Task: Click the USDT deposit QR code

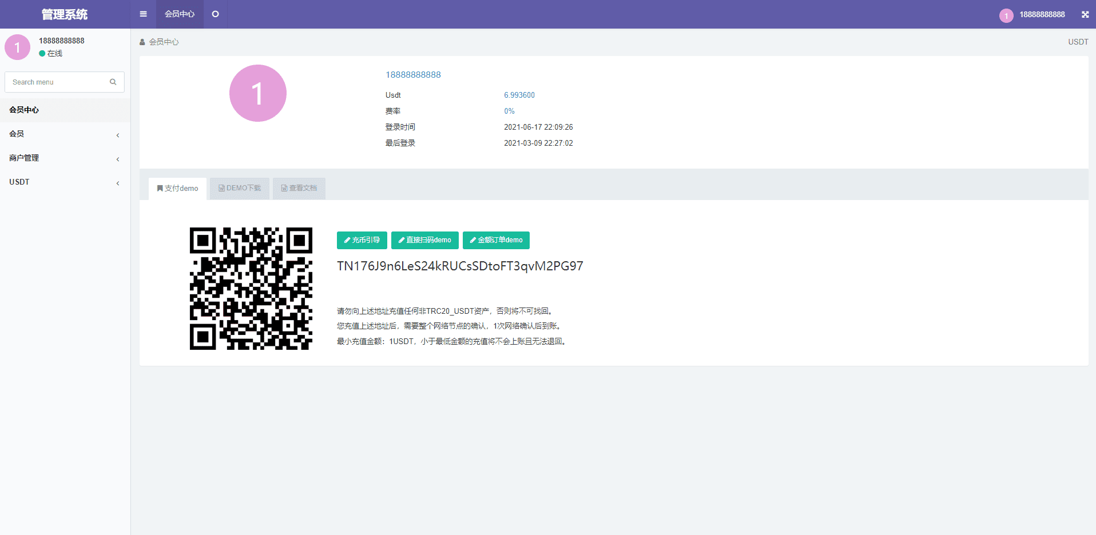Action: [251, 289]
